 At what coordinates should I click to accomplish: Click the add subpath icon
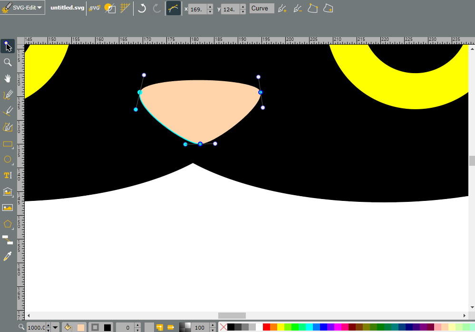(x=328, y=9)
